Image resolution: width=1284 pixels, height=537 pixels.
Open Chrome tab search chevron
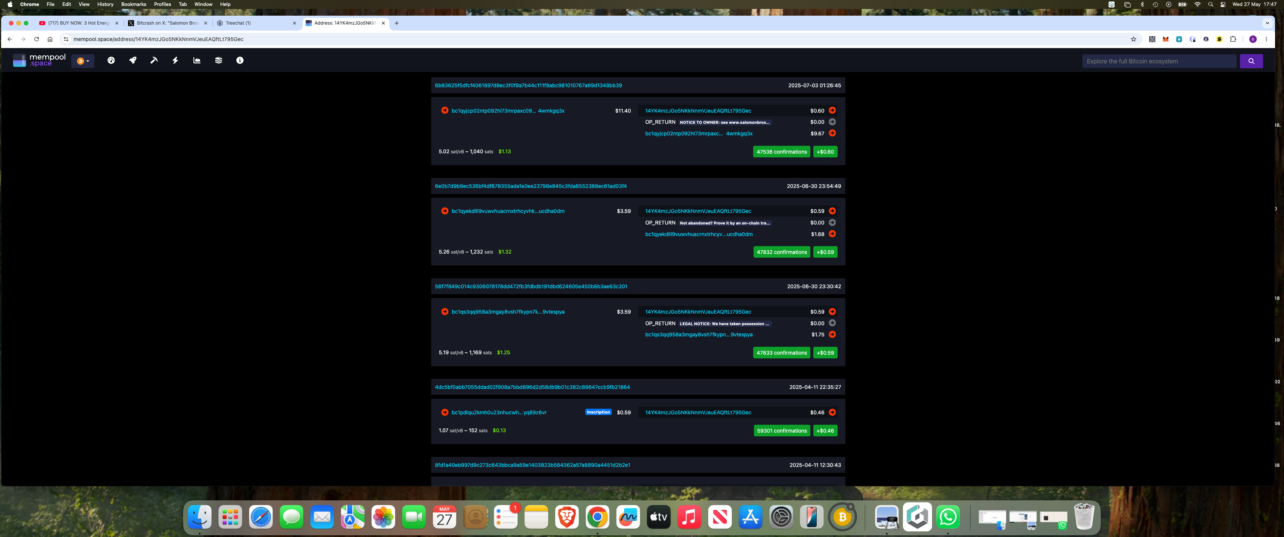pos(1267,23)
